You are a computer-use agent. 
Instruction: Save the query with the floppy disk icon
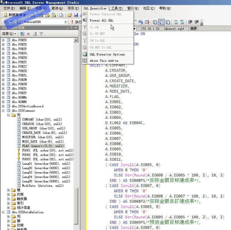[x=76, y=15]
